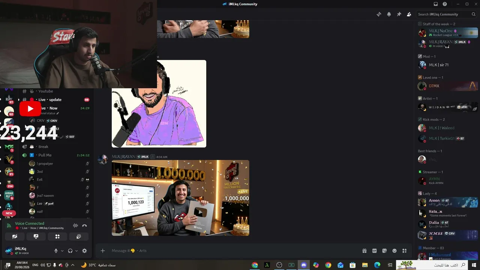This screenshot has height=270, width=480.
Task: Mute the microphone in user panel
Action: [x=56, y=251]
